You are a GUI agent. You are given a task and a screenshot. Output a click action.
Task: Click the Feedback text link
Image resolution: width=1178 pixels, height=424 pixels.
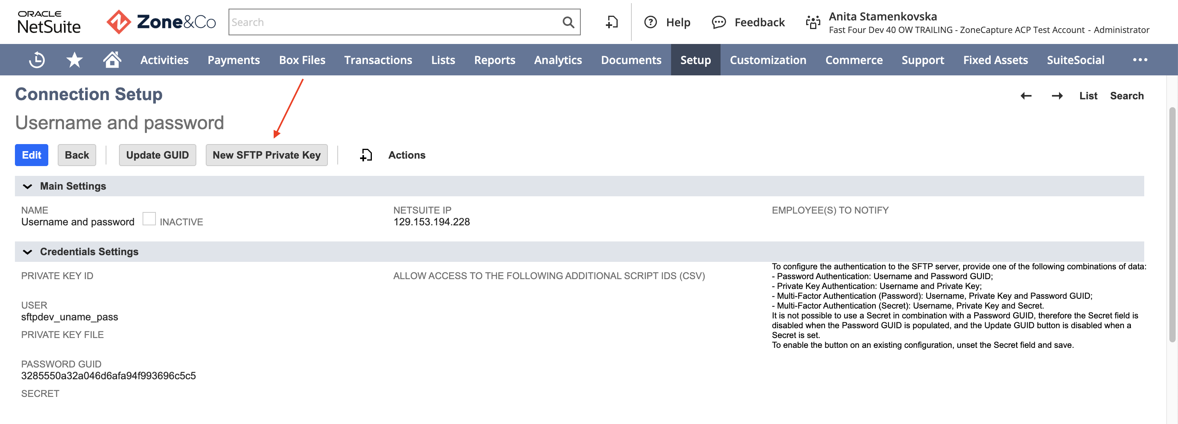(x=759, y=22)
